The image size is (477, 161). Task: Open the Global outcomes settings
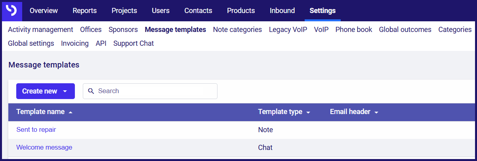(x=405, y=30)
